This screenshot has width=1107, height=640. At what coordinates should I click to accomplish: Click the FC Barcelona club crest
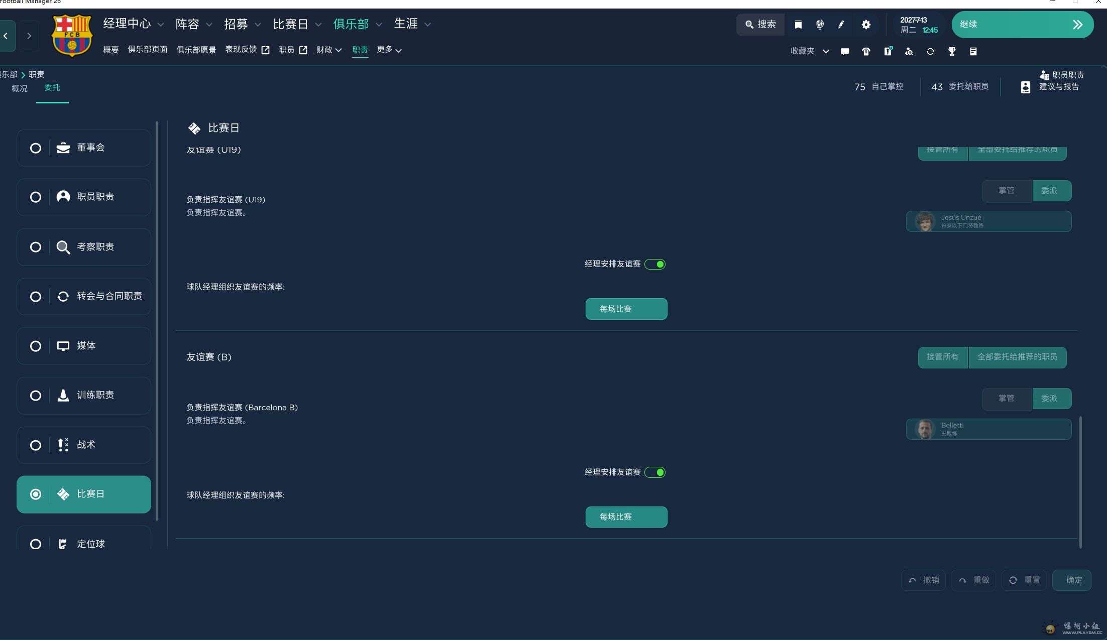[x=72, y=35]
